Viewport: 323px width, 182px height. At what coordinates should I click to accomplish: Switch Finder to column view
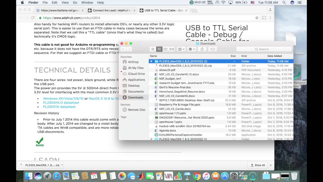point(165,49)
